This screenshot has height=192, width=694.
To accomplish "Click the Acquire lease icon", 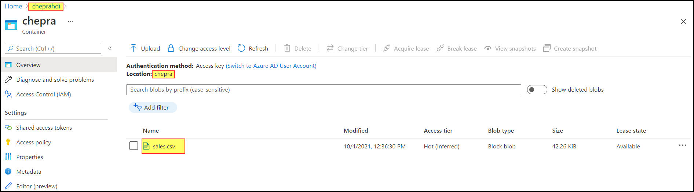I will [387, 48].
